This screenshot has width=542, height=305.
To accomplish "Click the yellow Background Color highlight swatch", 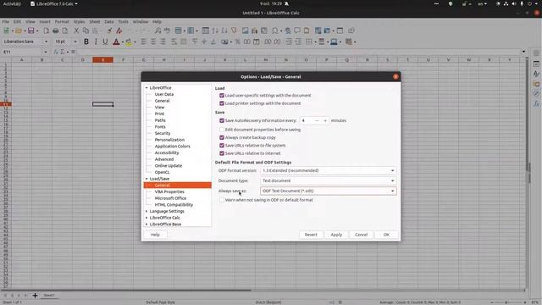I will pos(129,42).
